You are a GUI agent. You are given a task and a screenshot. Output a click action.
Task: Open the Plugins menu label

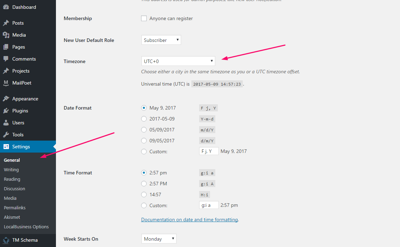coord(20,111)
